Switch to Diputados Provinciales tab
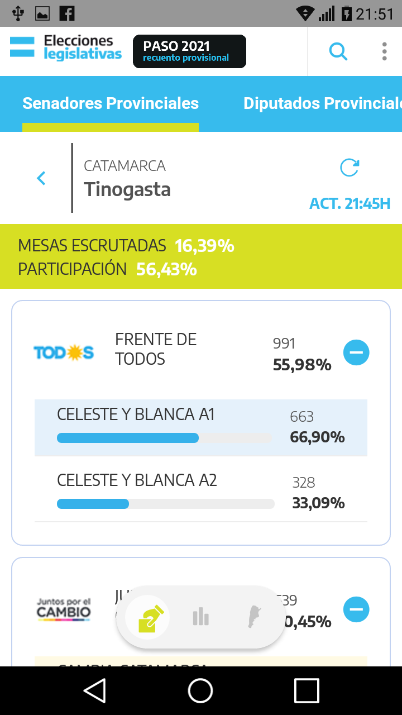Viewport: 402px width, 715px height. point(322,103)
